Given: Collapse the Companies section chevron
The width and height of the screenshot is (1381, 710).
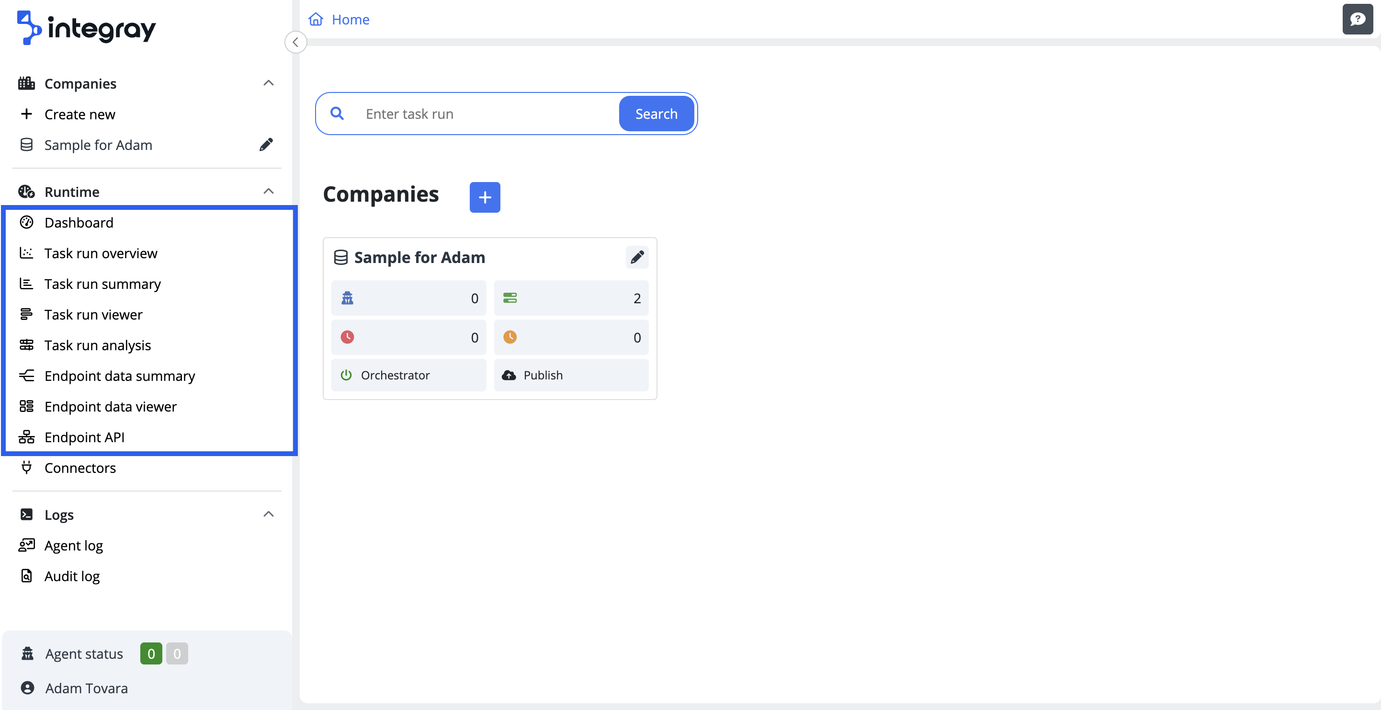Looking at the screenshot, I should (x=269, y=83).
